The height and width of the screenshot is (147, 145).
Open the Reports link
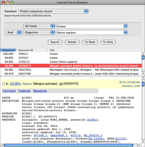(27, 84)
